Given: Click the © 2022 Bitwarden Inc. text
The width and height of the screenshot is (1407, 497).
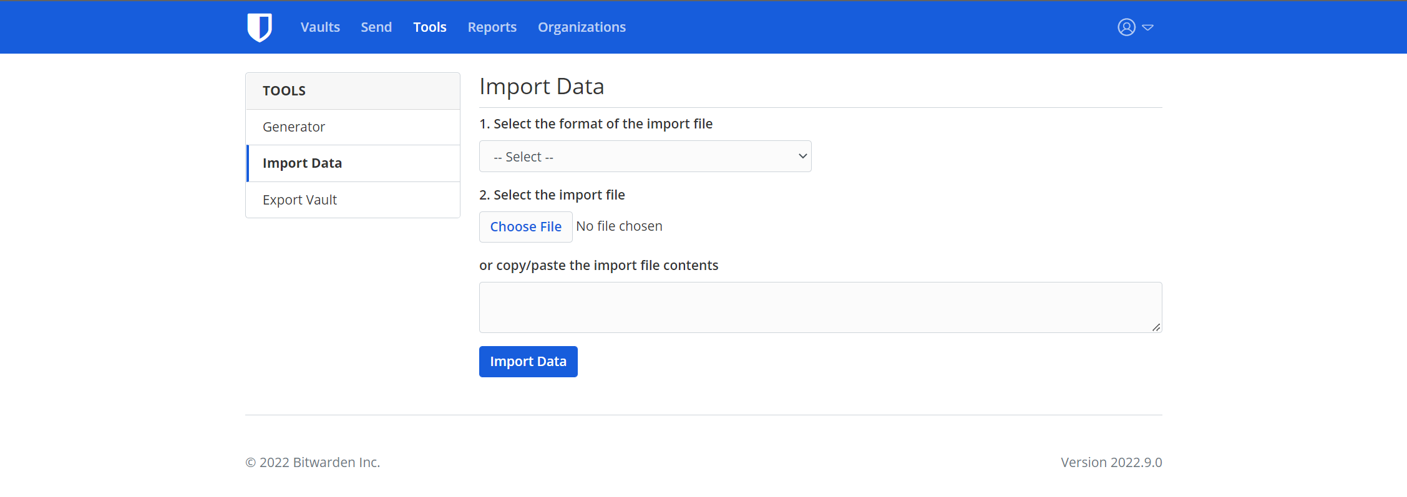Looking at the screenshot, I should 313,463.
